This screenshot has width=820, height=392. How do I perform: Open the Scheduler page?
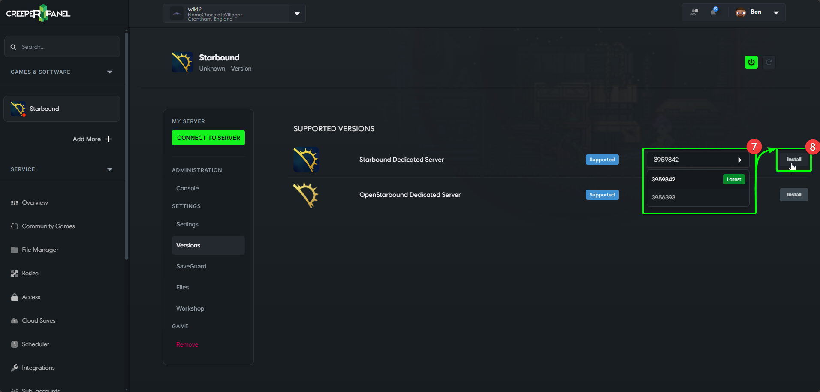[35, 344]
